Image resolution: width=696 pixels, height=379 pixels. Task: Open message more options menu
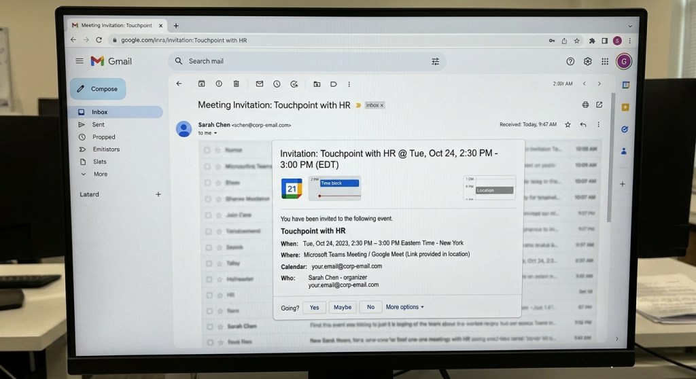[x=598, y=125]
